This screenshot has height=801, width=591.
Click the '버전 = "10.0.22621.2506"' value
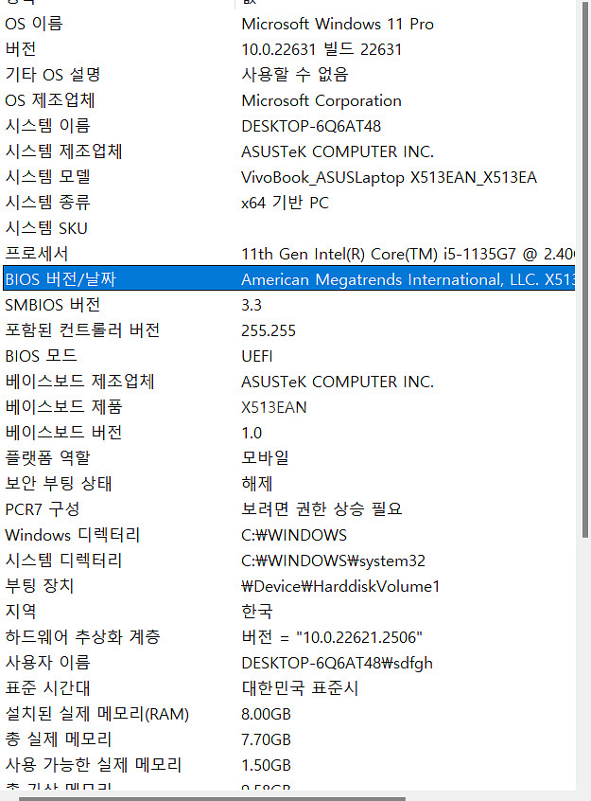pyautogui.click(x=332, y=637)
